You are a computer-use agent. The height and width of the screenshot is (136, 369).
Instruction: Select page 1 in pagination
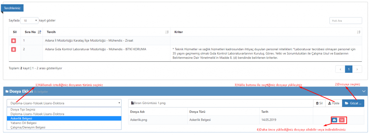[x=349, y=69]
